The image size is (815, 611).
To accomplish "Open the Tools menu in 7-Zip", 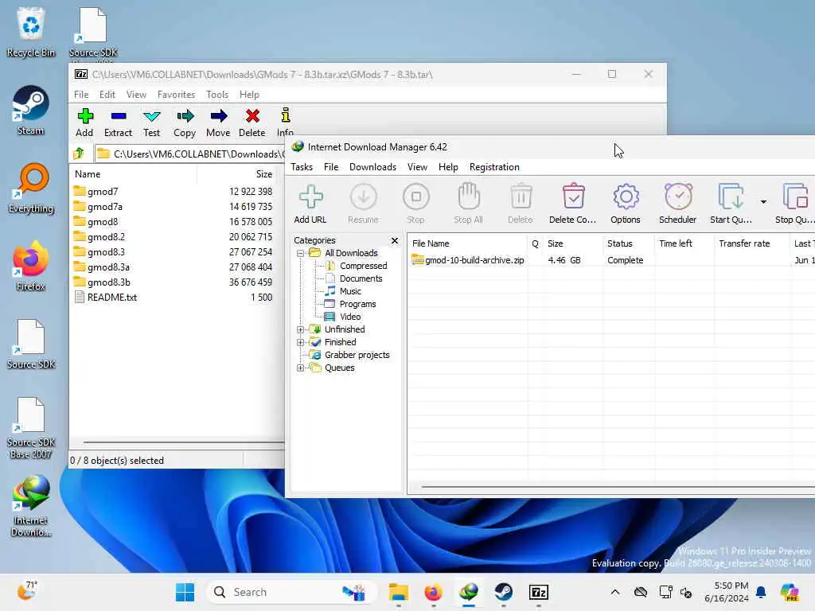I will point(217,95).
